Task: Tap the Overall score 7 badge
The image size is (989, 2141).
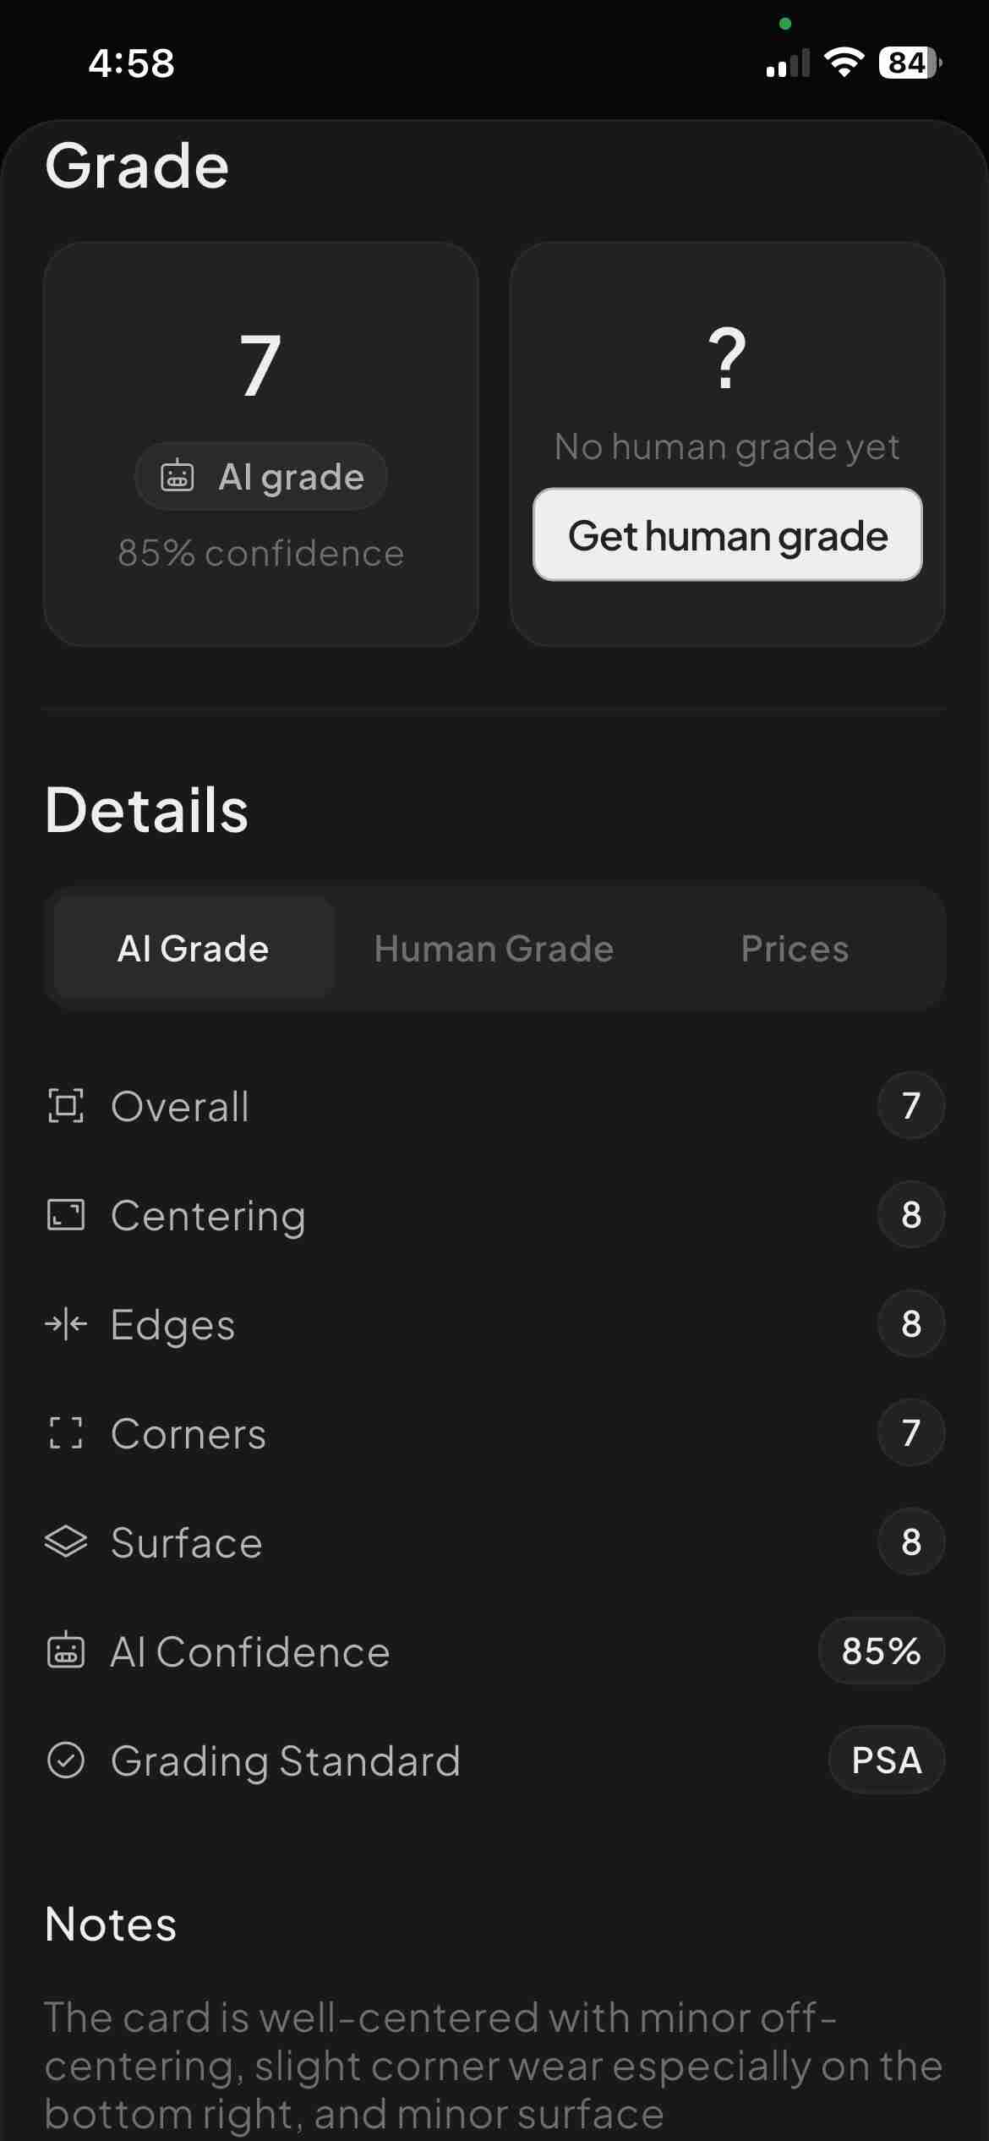Action: [910, 1106]
